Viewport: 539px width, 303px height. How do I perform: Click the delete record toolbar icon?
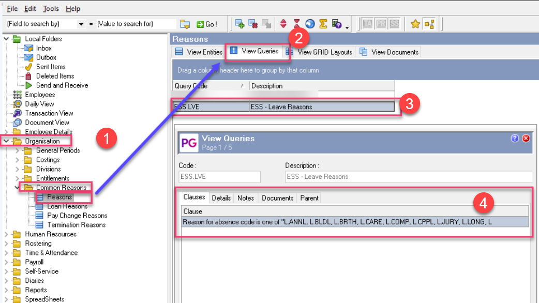(253, 24)
